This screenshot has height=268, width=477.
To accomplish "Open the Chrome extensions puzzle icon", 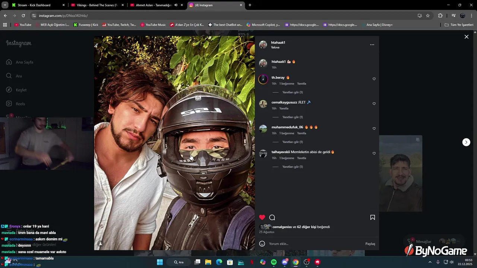I will pyautogui.click(x=440, y=16).
